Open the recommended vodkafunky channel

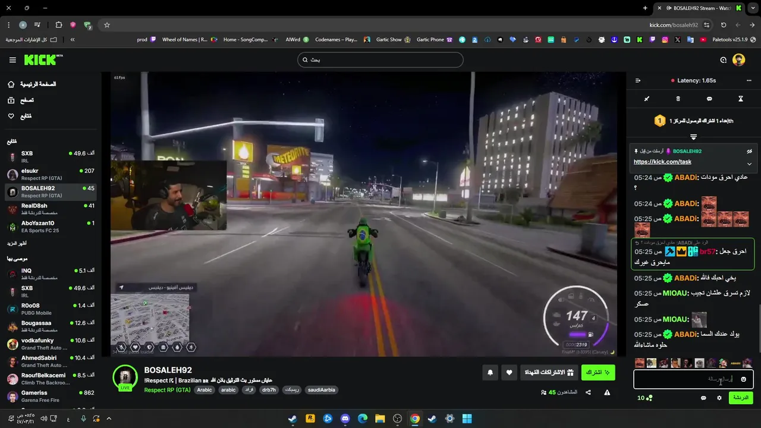click(x=51, y=344)
